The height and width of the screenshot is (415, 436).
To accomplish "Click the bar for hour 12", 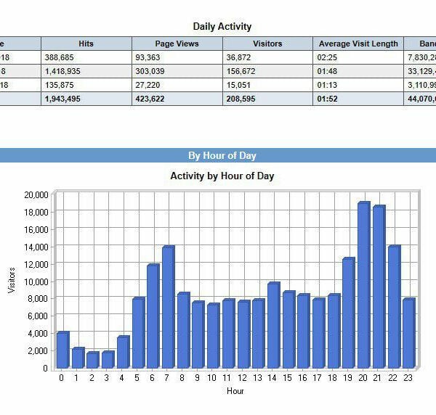I will pos(244,334).
